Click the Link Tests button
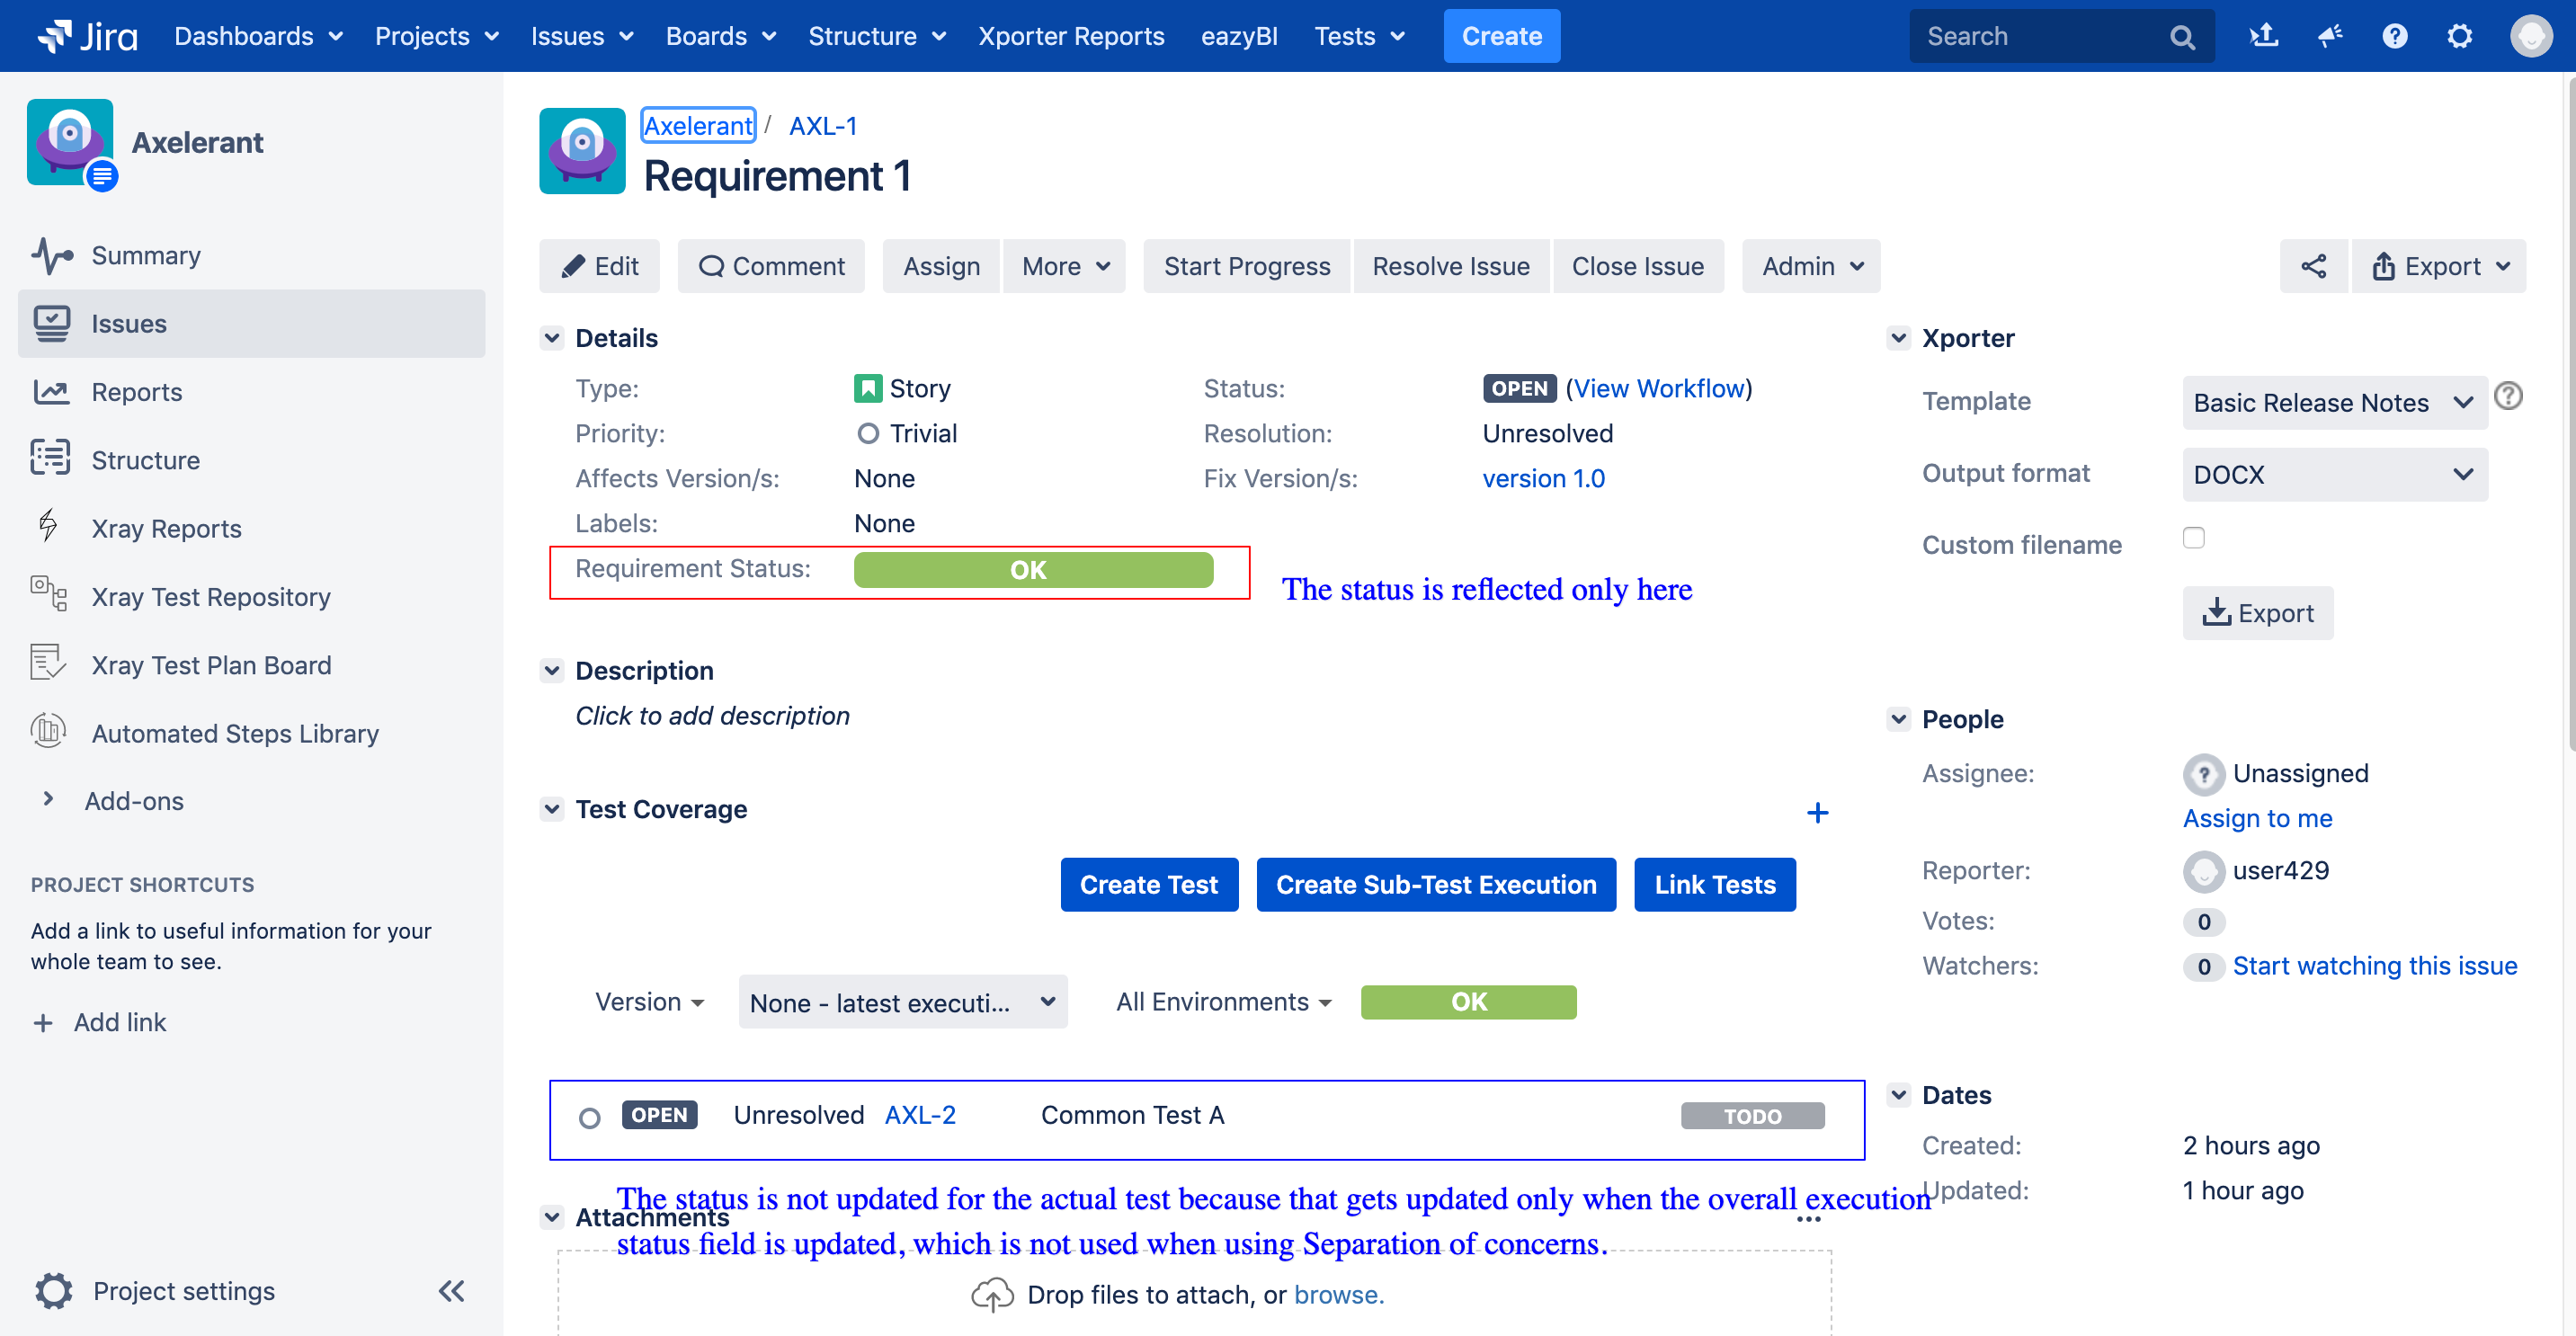The image size is (2576, 1336). click(x=1714, y=885)
